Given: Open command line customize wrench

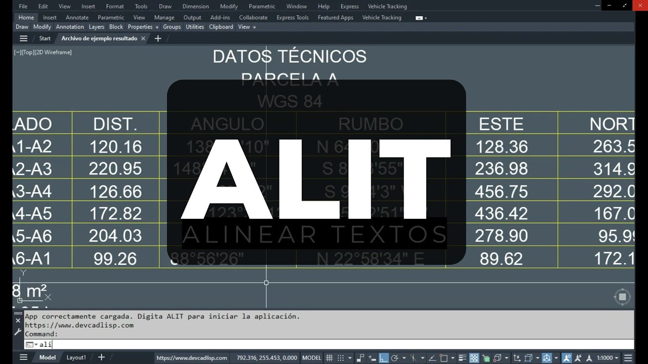Looking at the screenshot, I should point(18,332).
